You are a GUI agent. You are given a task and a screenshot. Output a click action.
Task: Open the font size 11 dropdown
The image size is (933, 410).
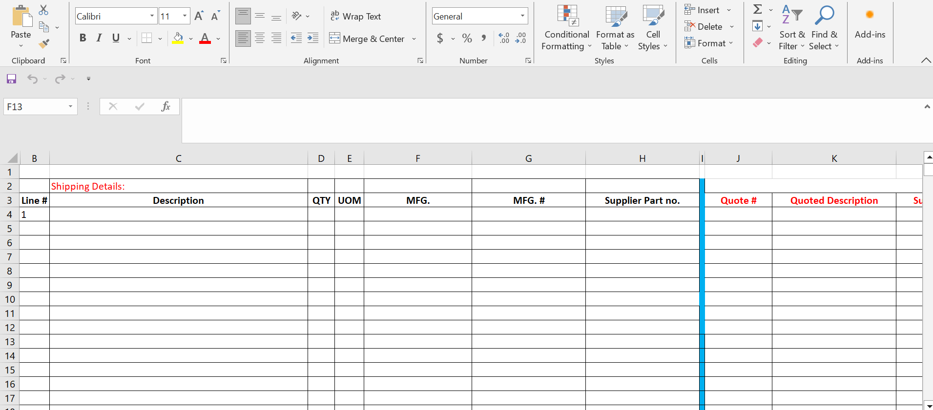tap(185, 16)
